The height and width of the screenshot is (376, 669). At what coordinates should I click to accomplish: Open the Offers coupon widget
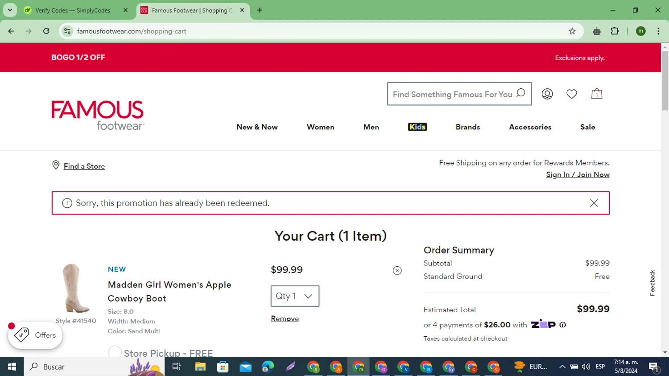coord(35,335)
